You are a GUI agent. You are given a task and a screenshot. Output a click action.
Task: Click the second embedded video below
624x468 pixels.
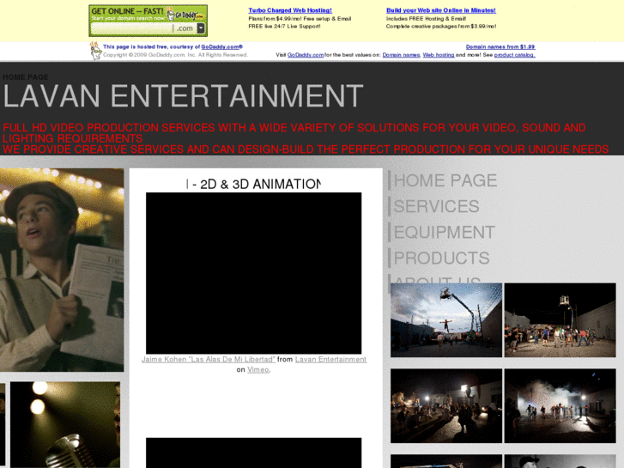[253, 453]
